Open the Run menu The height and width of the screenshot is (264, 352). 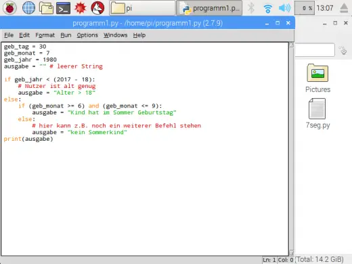coord(66,35)
